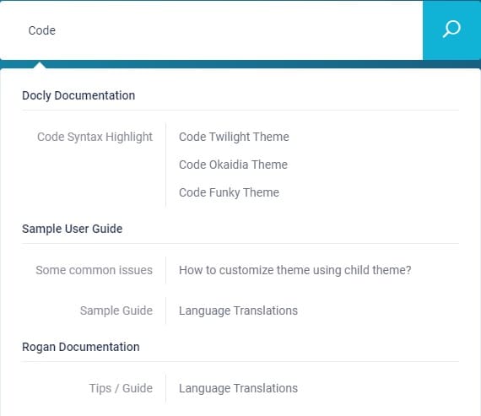Click the Docly Documentation heading
This screenshot has height=416, width=481.
click(x=78, y=95)
